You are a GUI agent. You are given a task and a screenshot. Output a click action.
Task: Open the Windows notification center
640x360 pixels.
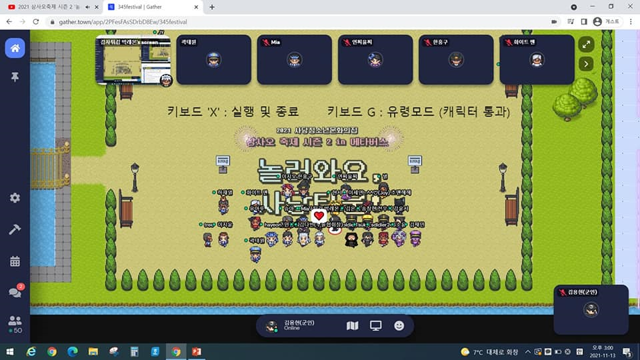[x=627, y=352]
